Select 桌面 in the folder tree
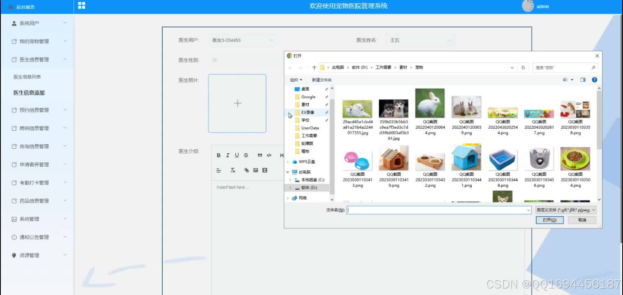This screenshot has height=295, width=623. pos(305,89)
